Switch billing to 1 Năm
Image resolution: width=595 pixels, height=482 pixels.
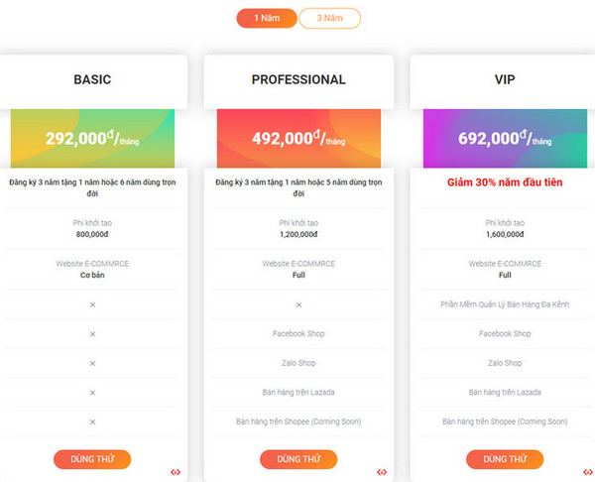pos(266,18)
